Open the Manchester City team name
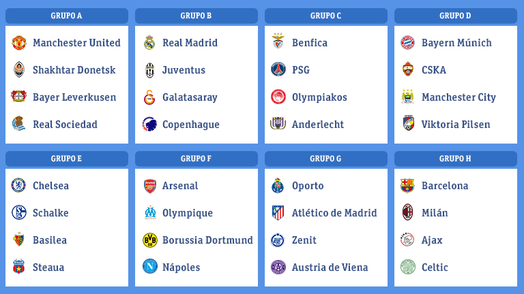Image resolution: width=524 pixels, height=294 pixels. click(458, 97)
